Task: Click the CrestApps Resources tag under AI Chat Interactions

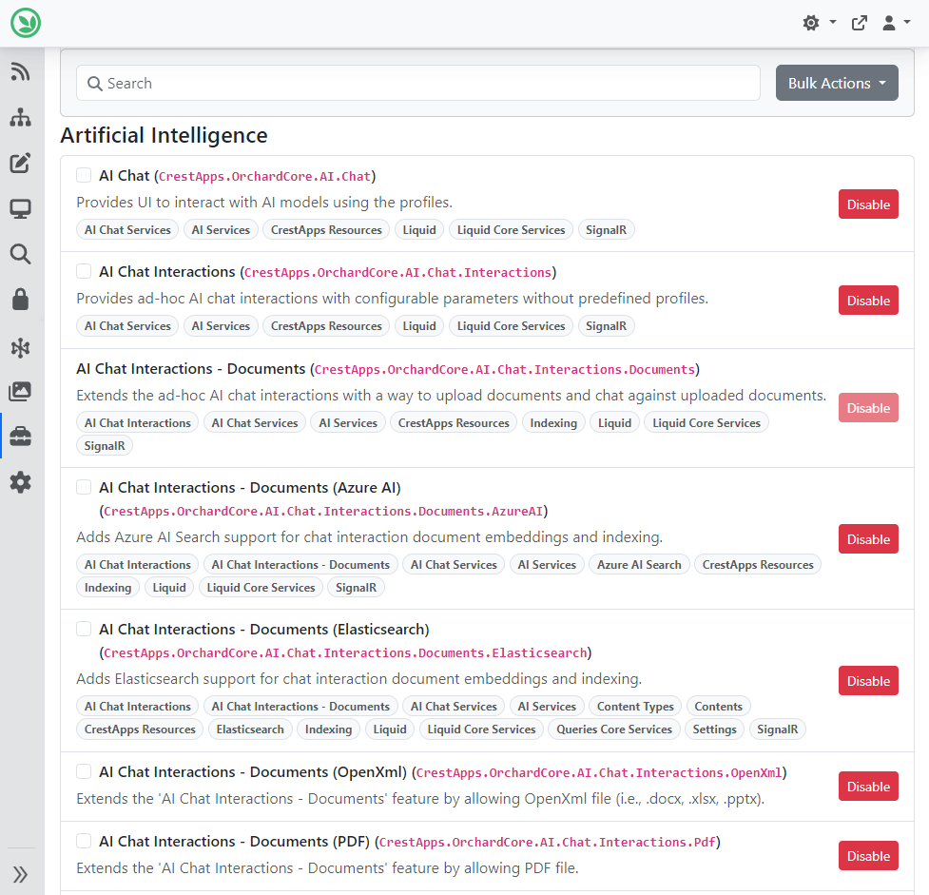Action: pyautogui.click(x=326, y=326)
